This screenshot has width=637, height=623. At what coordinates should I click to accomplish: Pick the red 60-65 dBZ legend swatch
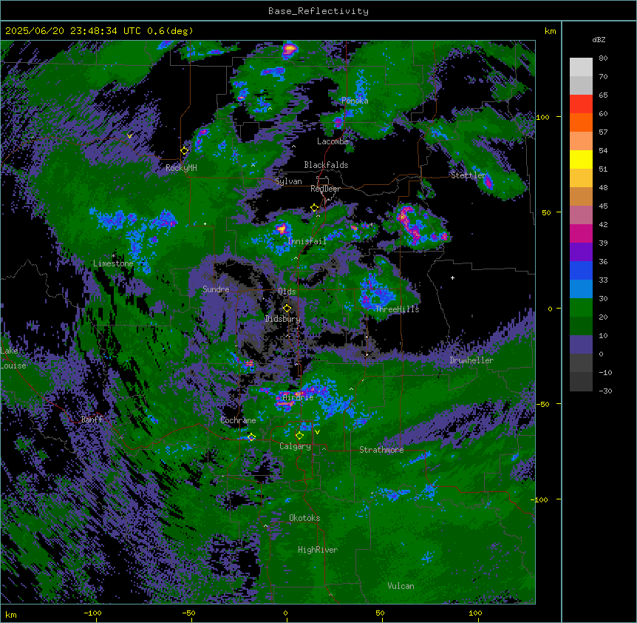[x=581, y=104]
